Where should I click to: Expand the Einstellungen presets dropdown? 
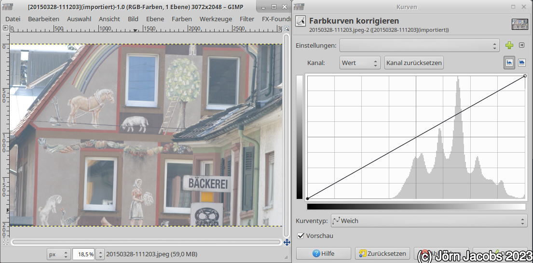[419, 45]
